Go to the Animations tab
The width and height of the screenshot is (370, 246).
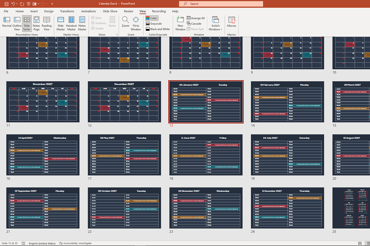pos(88,11)
